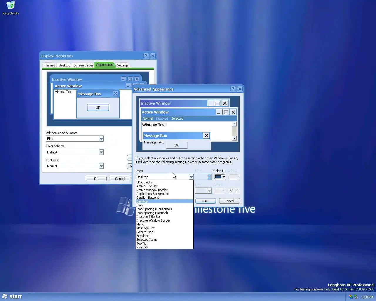Switch to the Desktop tab
Image resolution: width=376 pixels, height=301 pixels.
64,65
